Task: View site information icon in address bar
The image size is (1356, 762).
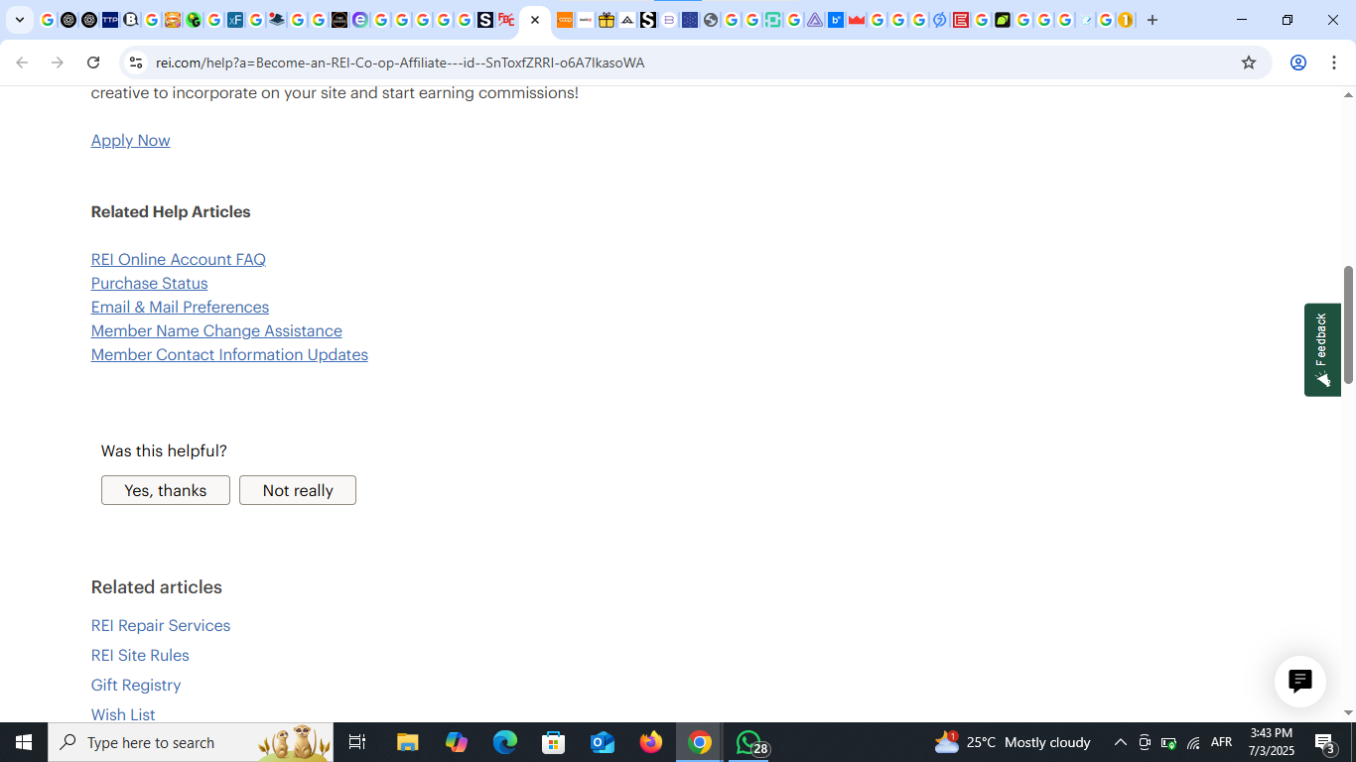Action: [x=136, y=63]
